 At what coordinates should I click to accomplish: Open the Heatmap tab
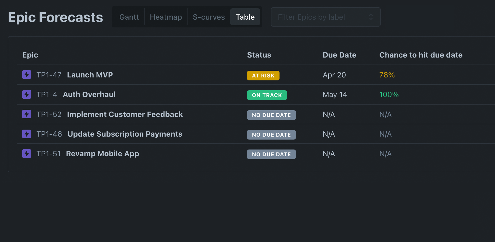[x=166, y=17]
